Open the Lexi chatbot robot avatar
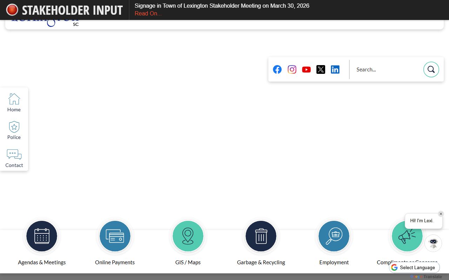449x280 pixels. 433,243
